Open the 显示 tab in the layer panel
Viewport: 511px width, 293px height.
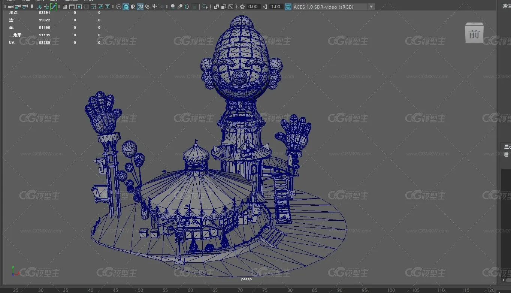click(x=507, y=146)
